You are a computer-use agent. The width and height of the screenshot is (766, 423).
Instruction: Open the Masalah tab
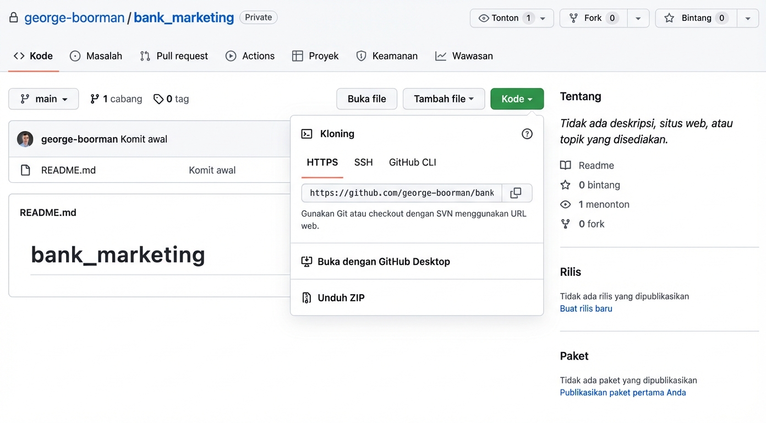96,56
